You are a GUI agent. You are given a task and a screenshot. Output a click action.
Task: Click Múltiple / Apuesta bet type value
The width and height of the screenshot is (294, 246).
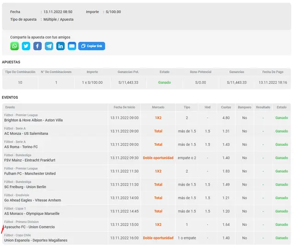click(x=58, y=19)
